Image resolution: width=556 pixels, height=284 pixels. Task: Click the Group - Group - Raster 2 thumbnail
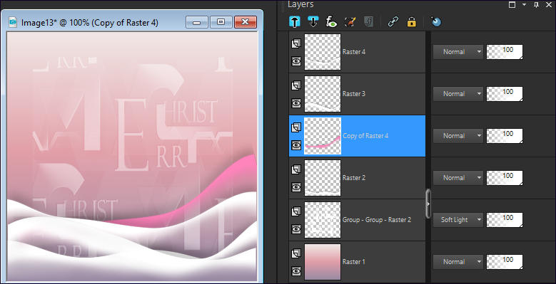click(x=323, y=220)
